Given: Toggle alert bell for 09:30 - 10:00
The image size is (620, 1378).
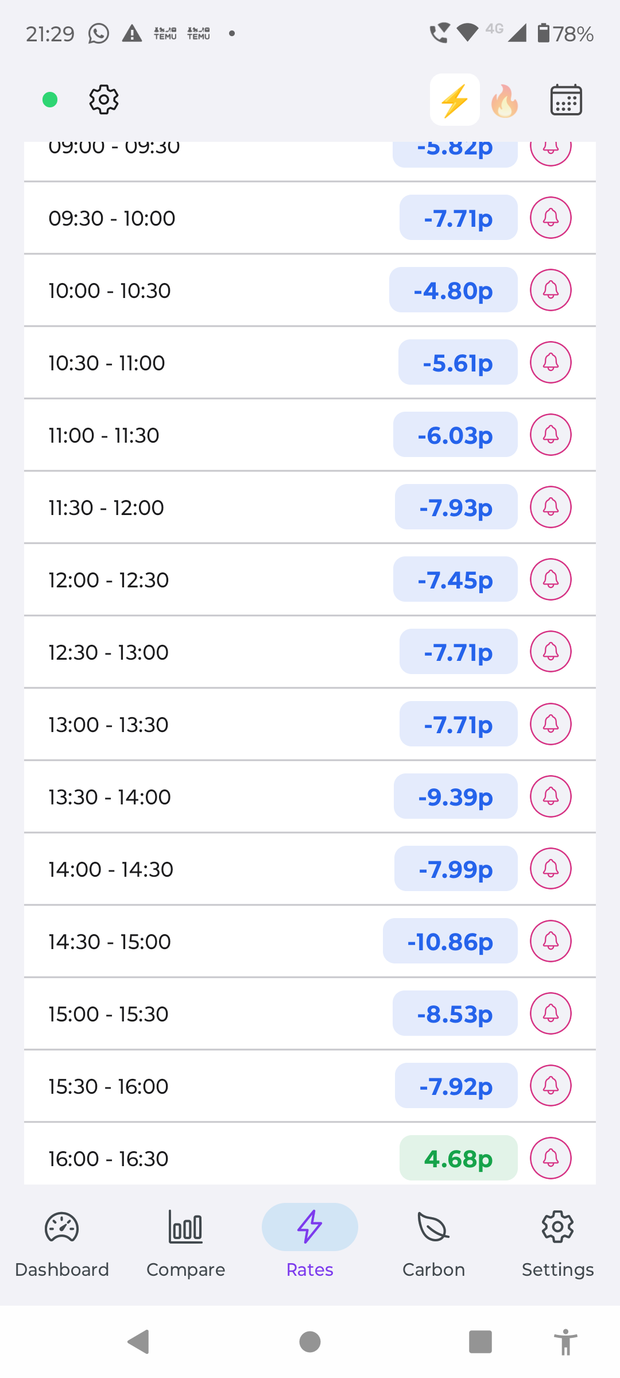Looking at the screenshot, I should coord(551,218).
